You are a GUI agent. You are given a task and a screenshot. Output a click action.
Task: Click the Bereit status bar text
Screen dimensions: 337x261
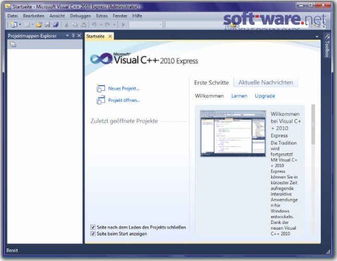(12, 250)
